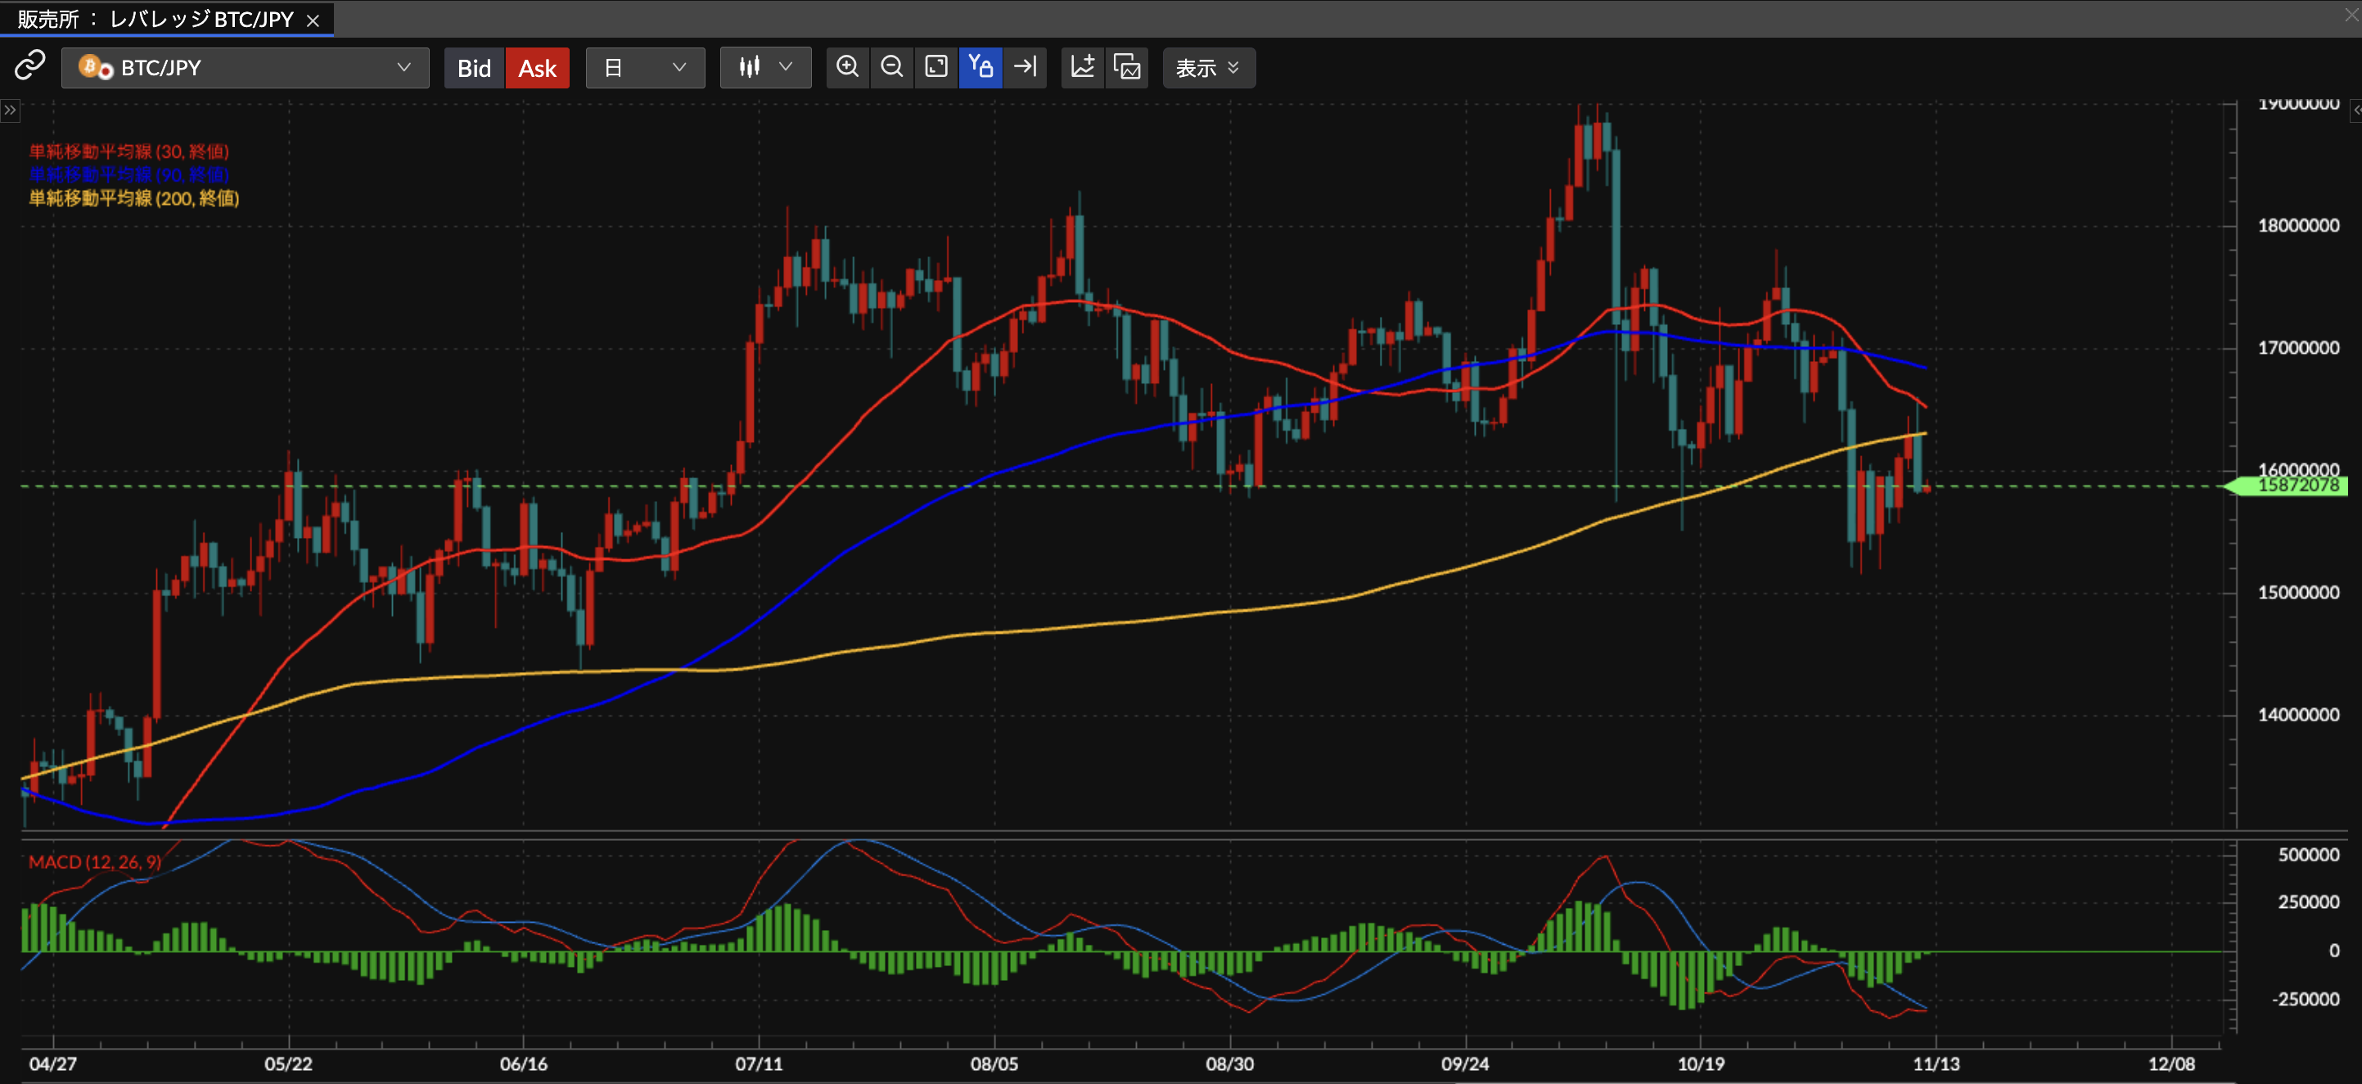Image resolution: width=2362 pixels, height=1084 pixels.
Task: Click the save chart image icon
Action: [x=1127, y=67]
